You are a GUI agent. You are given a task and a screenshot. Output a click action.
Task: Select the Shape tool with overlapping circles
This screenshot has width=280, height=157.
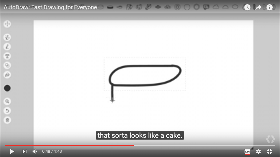[7, 65]
